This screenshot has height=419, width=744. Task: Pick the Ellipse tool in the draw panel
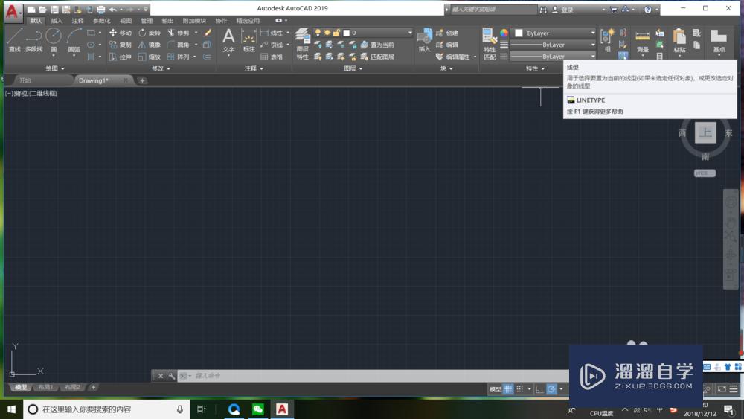point(91,45)
